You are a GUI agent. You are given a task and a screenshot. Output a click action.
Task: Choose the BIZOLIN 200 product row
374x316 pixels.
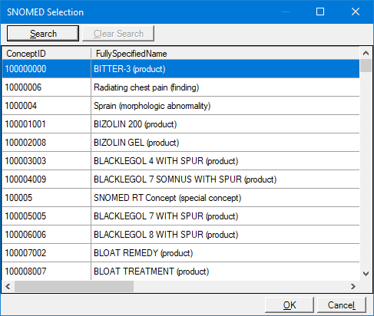tap(180, 124)
